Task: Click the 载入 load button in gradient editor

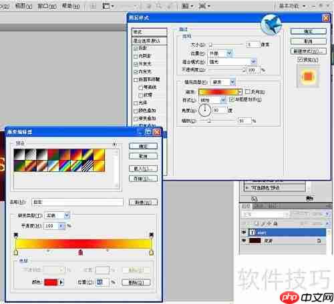Action: click(x=143, y=169)
